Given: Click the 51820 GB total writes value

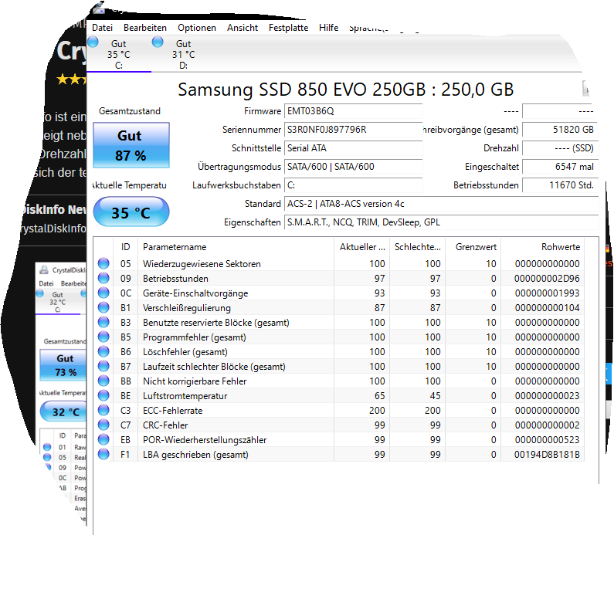Looking at the screenshot, I should click(561, 130).
